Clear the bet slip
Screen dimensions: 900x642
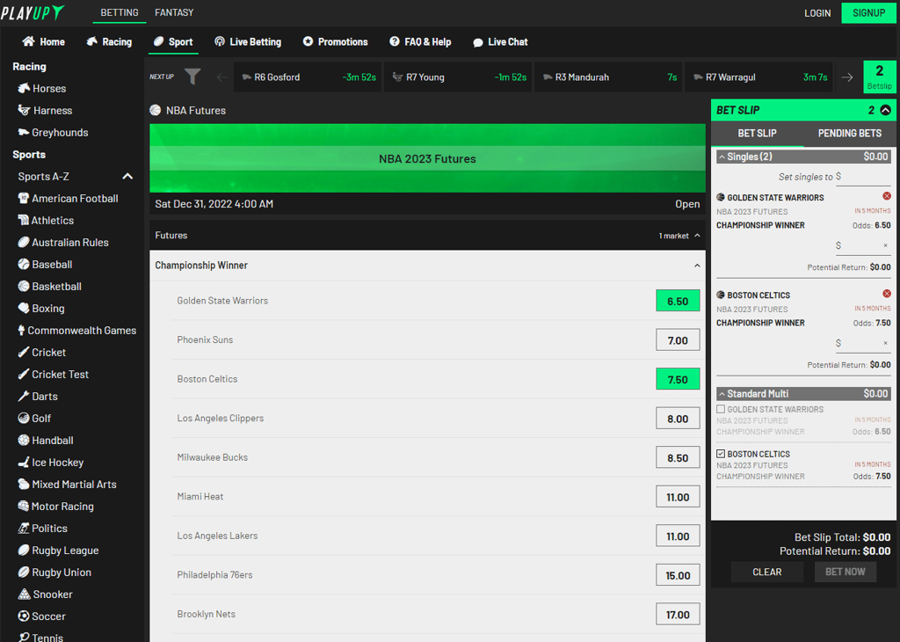click(766, 572)
